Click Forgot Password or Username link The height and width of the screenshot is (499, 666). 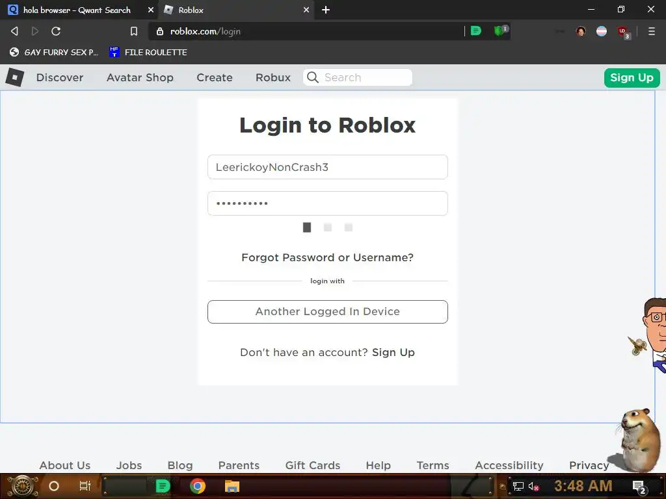tap(328, 257)
